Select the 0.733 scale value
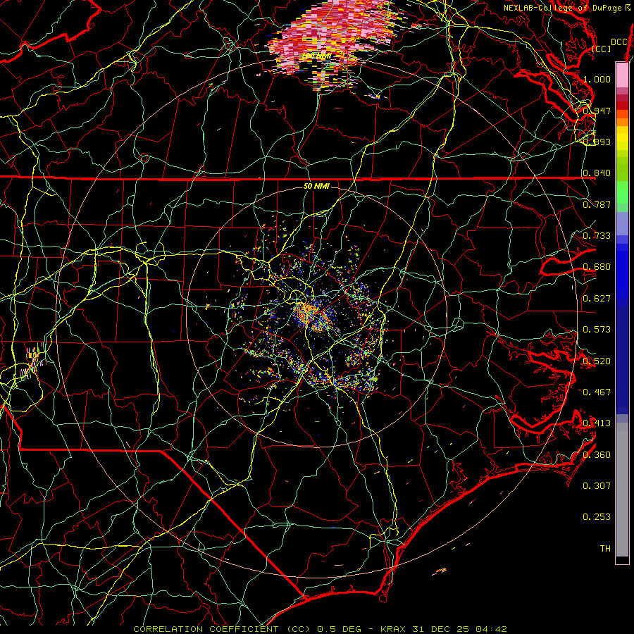This screenshot has width=634, height=634. click(x=597, y=236)
